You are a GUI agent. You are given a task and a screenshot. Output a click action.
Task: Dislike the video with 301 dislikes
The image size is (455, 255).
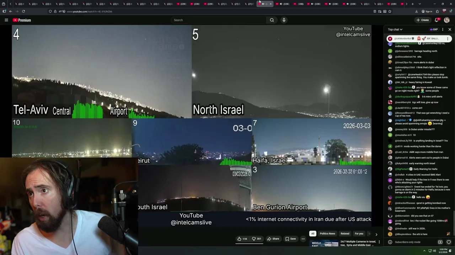pos(257,239)
